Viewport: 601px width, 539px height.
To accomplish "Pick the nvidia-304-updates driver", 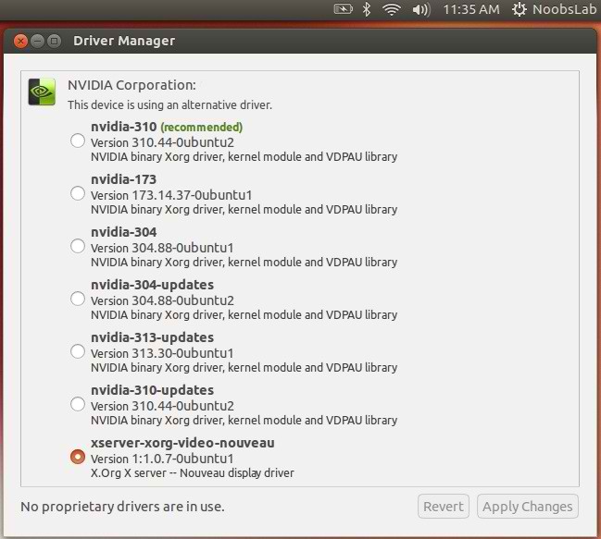I will [78, 300].
